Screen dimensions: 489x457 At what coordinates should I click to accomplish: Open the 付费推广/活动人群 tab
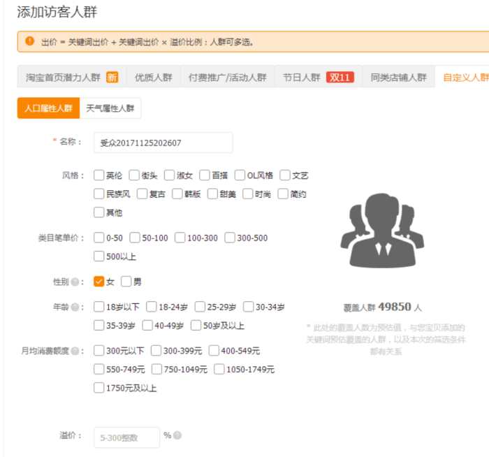coord(227,77)
